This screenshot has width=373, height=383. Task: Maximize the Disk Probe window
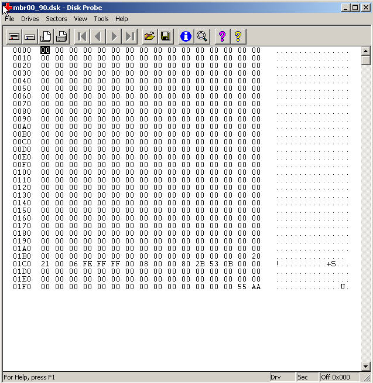pyautogui.click(x=355, y=8)
